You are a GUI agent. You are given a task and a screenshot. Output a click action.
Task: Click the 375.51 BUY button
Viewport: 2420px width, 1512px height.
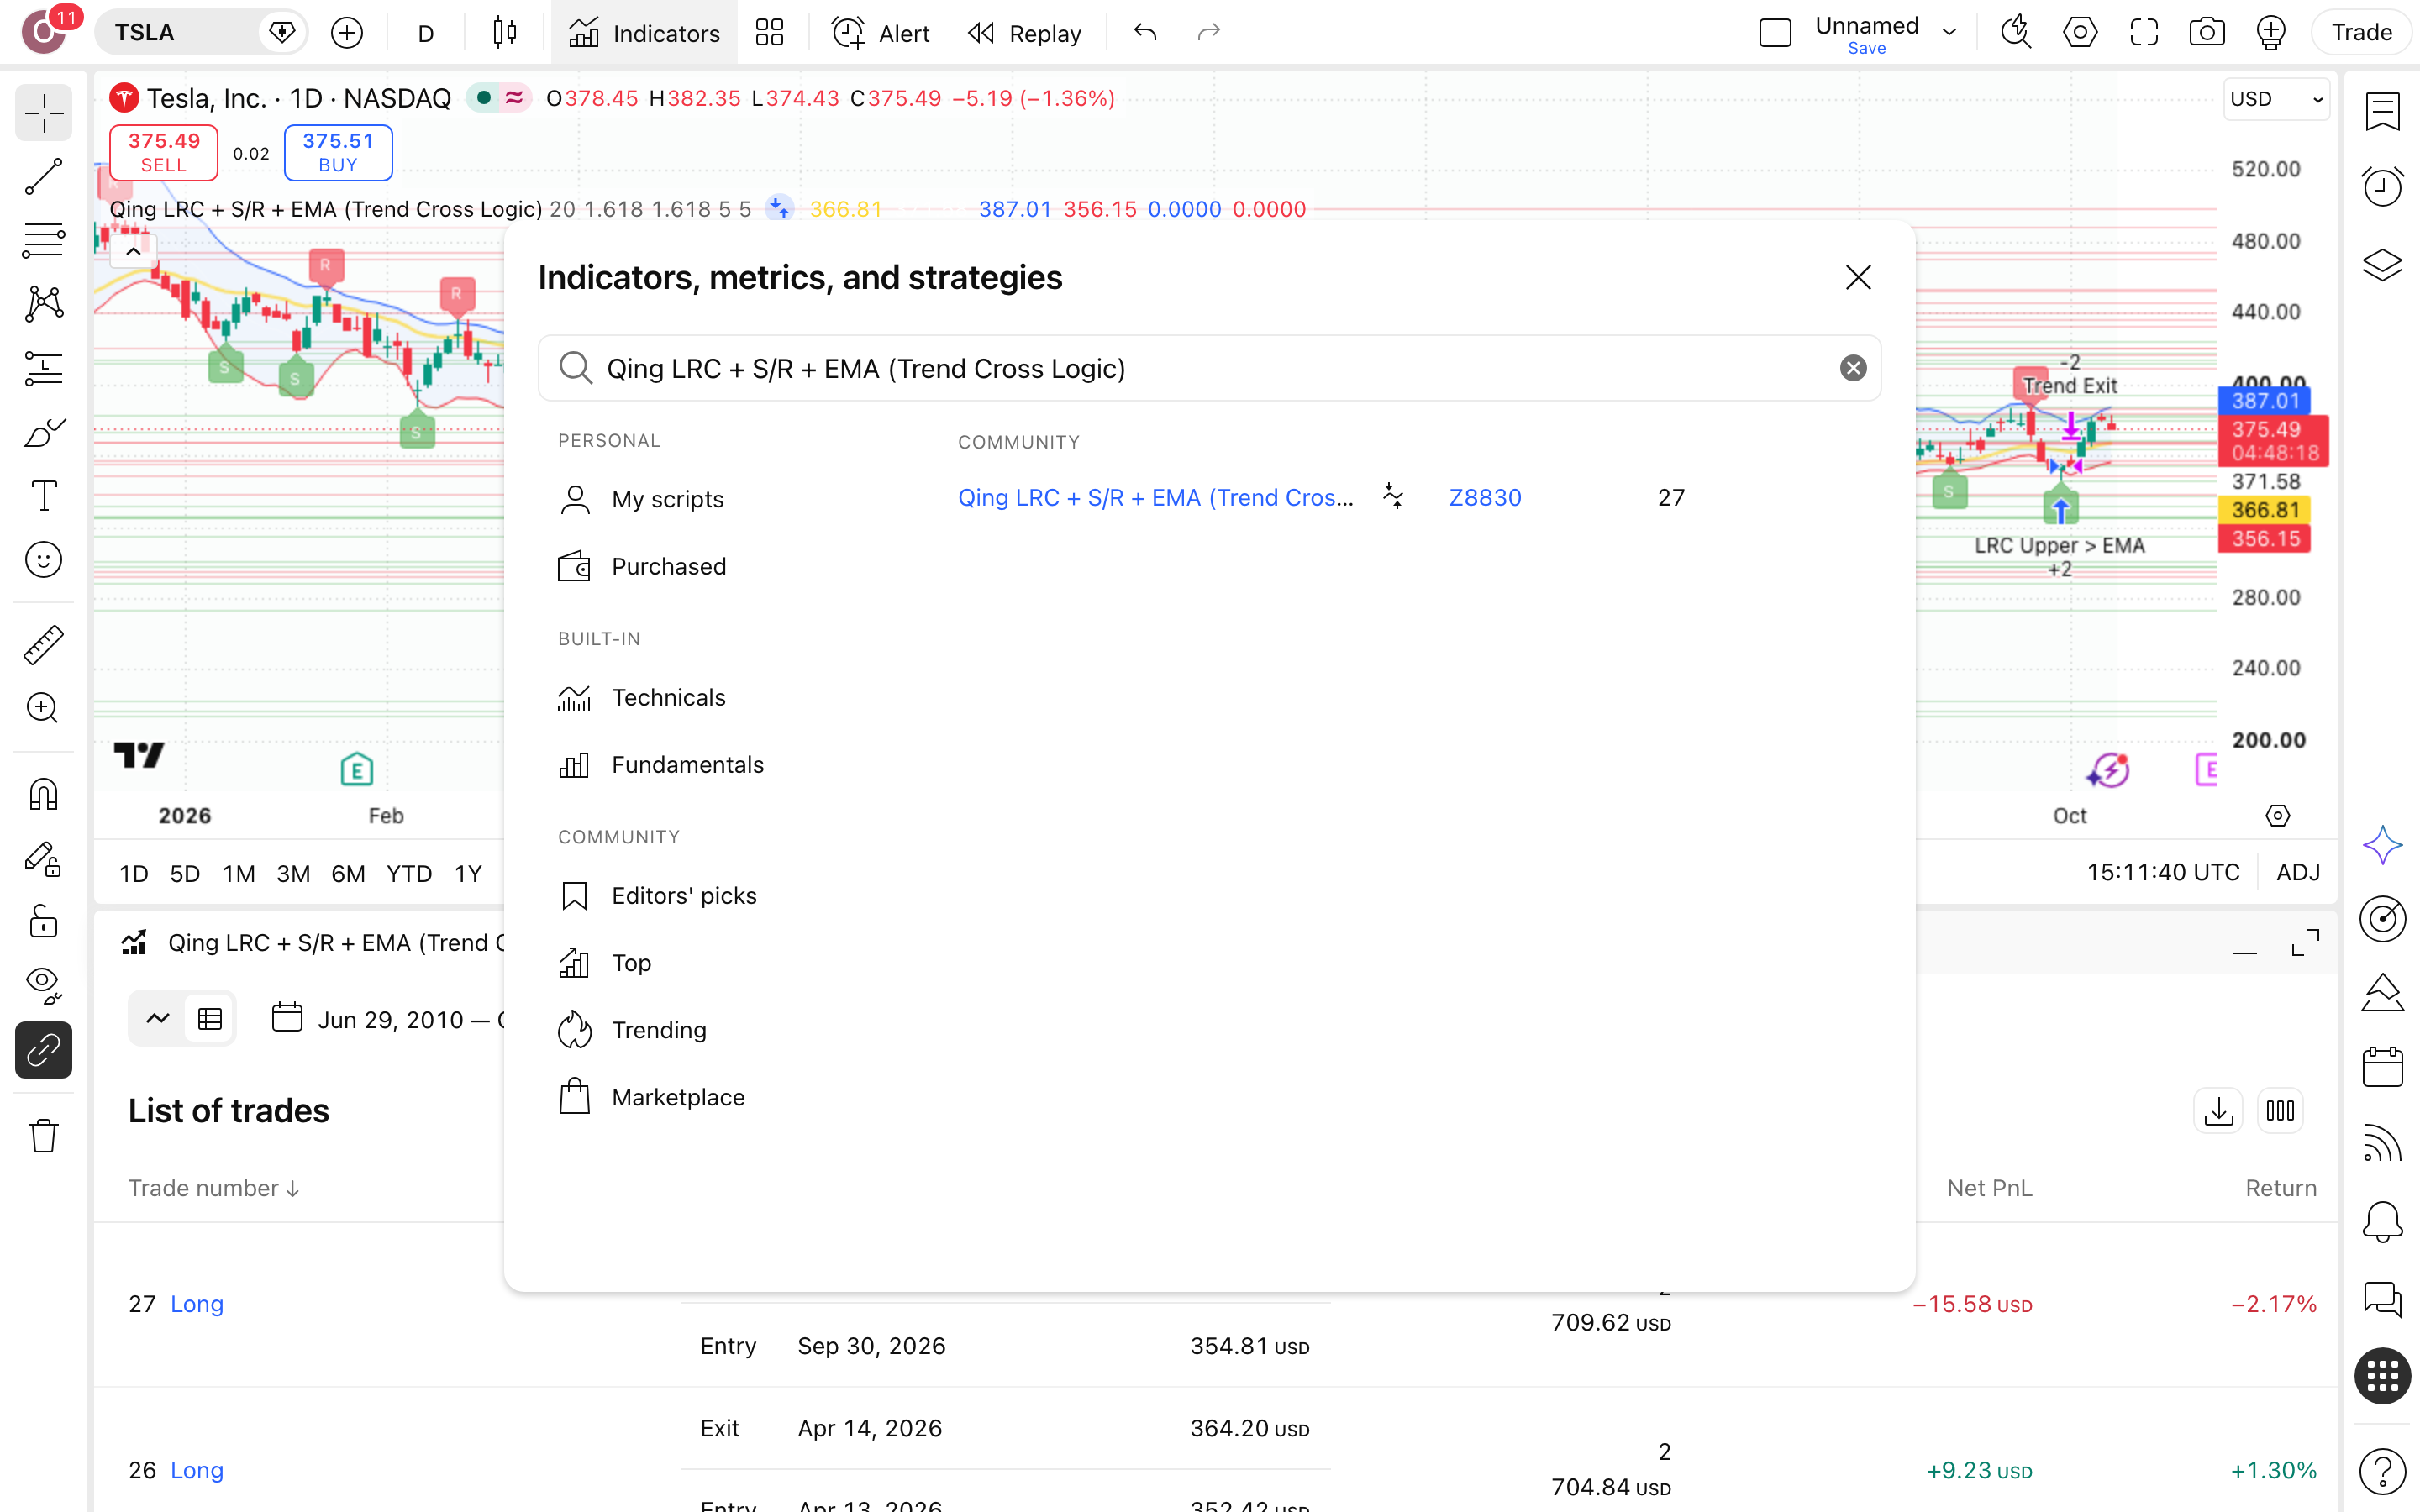[x=338, y=152]
